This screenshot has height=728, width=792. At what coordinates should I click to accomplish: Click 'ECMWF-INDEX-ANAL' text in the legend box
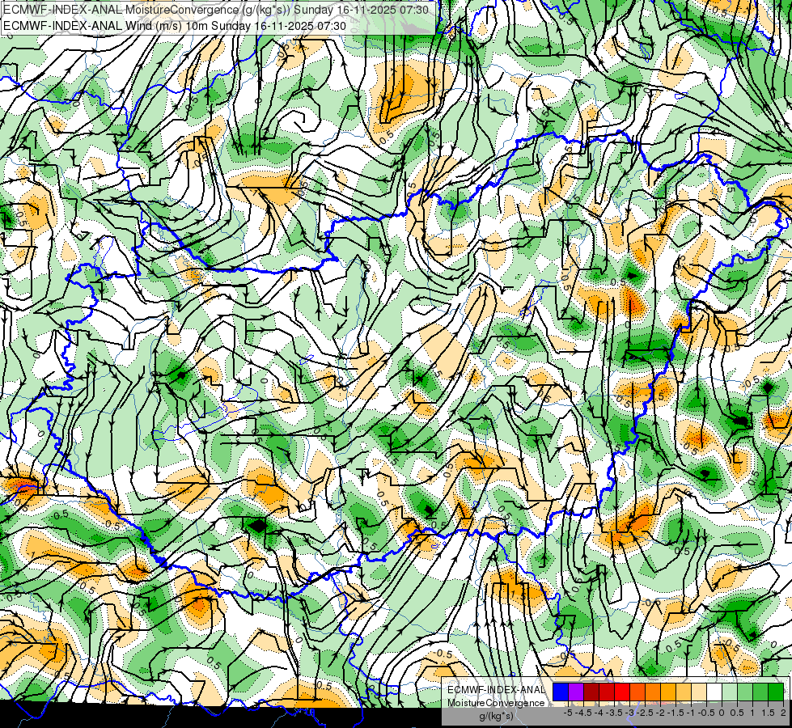[x=496, y=690]
